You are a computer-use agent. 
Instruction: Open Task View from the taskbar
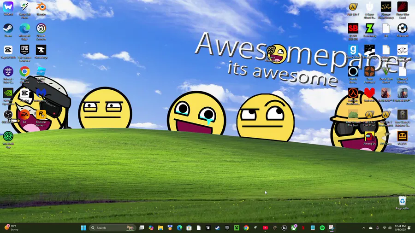(x=142, y=228)
